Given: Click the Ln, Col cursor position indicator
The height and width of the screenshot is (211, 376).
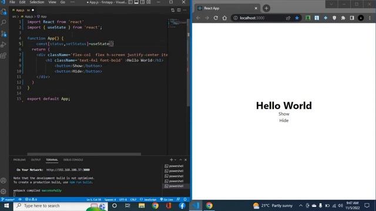Looking at the screenshot, I should click(x=94, y=199).
